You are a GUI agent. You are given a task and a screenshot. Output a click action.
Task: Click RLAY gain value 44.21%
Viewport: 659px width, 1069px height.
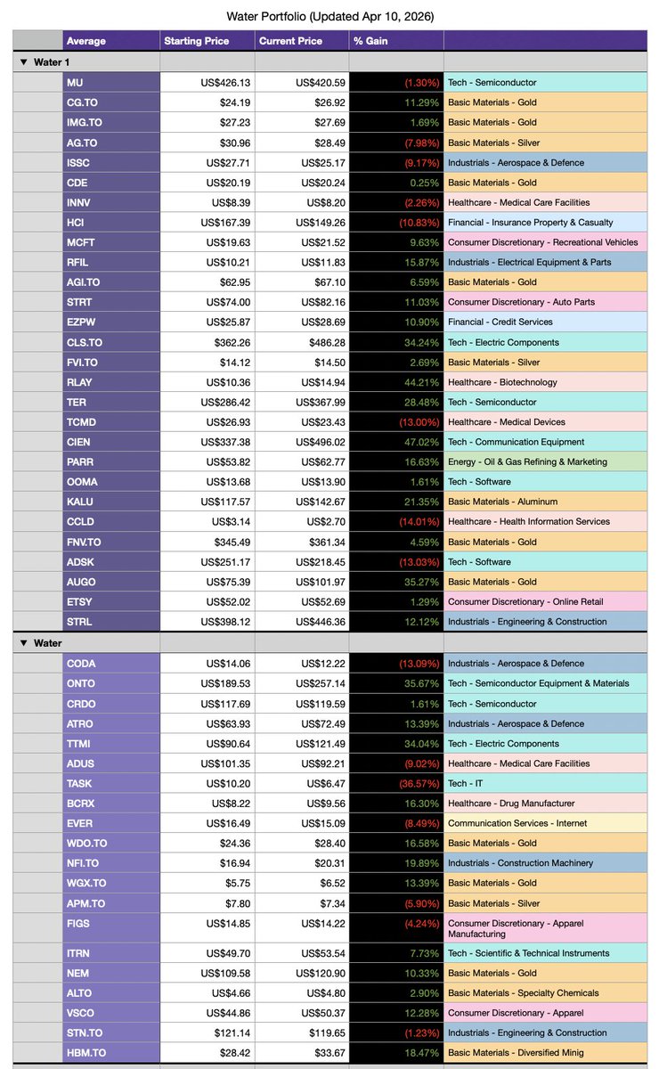[396, 382]
